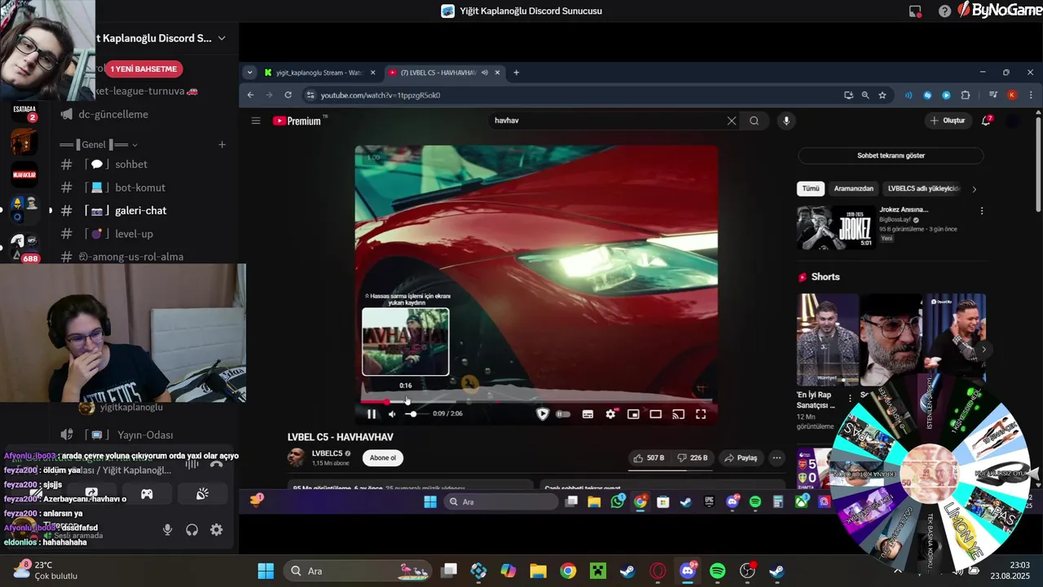Open more actions menu beside Paylaş
This screenshot has width=1043, height=587.
pyautogui.click(x=777, y=458)
